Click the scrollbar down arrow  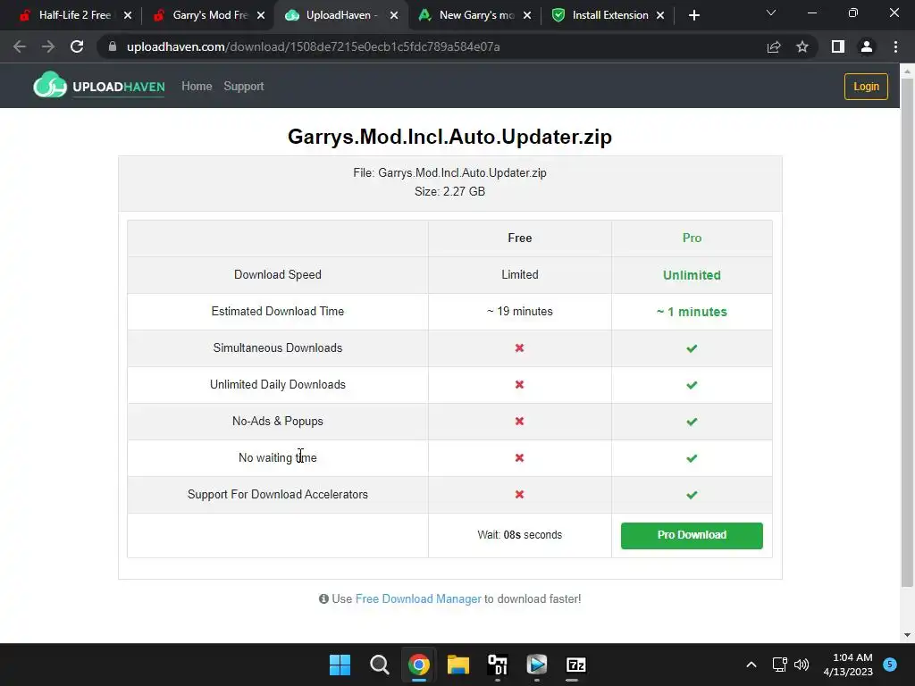click(x=907, y=635)
